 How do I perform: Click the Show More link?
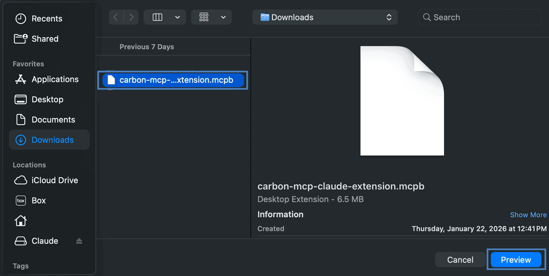(528, 215)
